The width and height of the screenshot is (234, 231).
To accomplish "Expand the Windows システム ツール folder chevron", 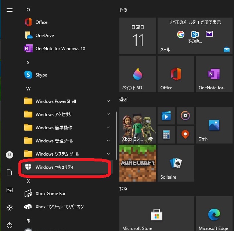I will (x=108, y=154).
